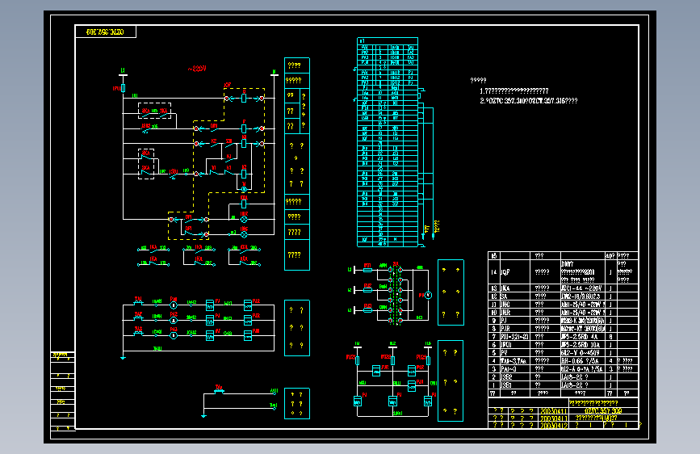This screenshot has height=454, width=700.
Task: Click the '2003.04.12' date in title block
Action: point(553,426)
